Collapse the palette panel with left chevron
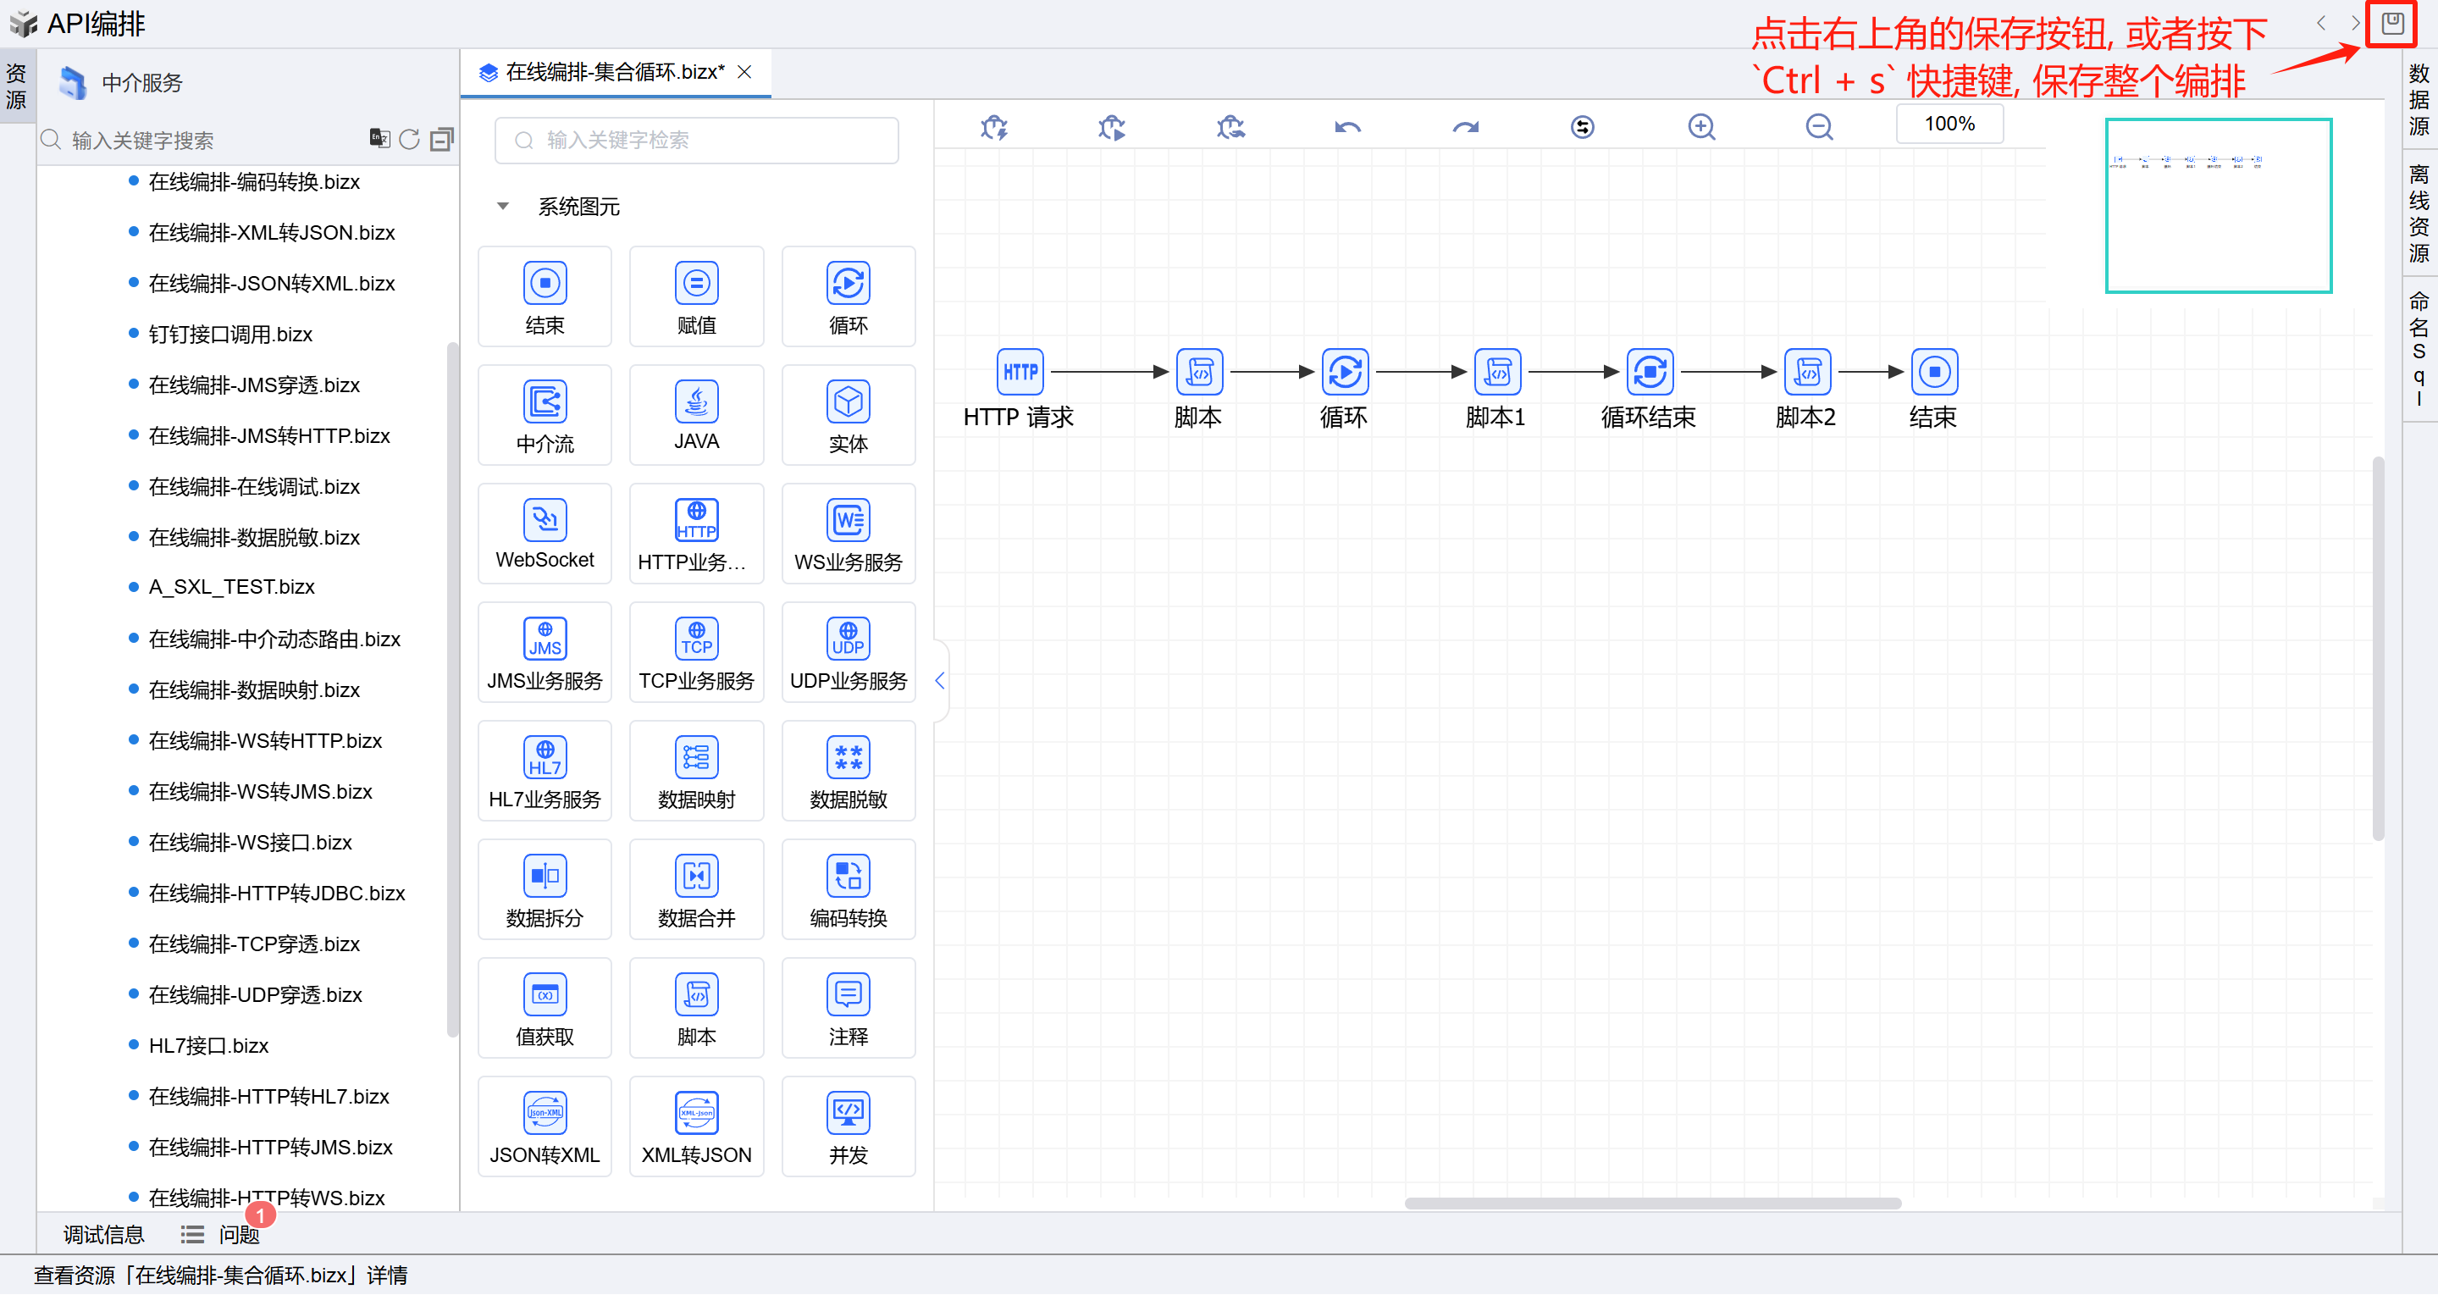The height and width of the screenshot is (1295, 2438). click(940, 681)
